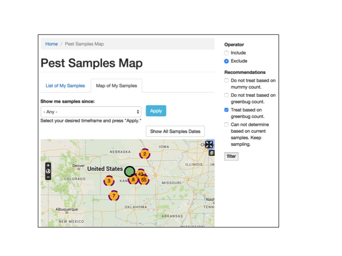
Task: Select the Include operator radio button
Action: (227, 53)
